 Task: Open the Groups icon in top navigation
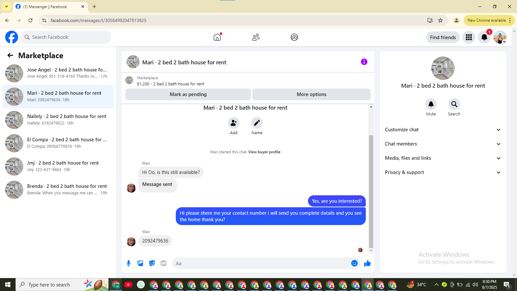(294, 37)
